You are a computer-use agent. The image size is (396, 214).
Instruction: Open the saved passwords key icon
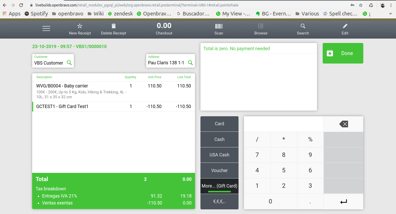point(353,5)
